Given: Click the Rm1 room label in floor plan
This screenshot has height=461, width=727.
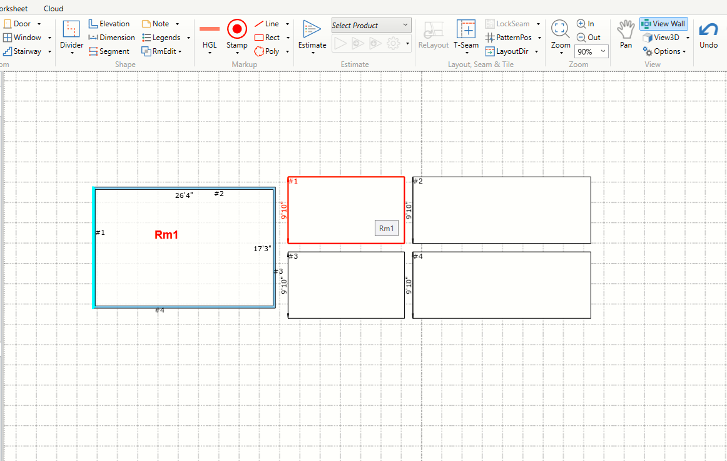Looking at the screenshot, I should pyautogui.click(x=166, y=235).
